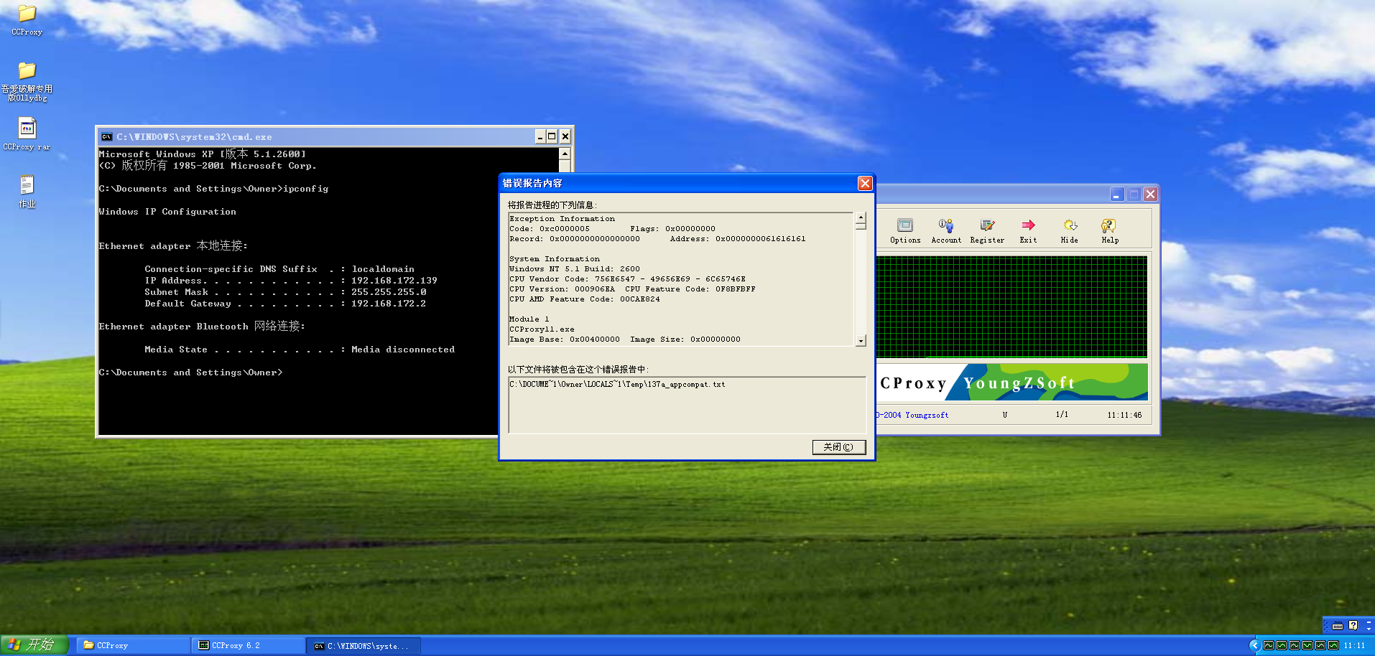
Task: Close the 错误报告内容 dialog with X
Action: 865,184
